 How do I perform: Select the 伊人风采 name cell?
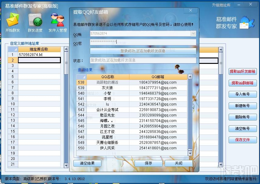coord(108,148)
